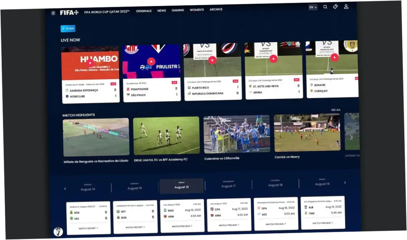Viewport: 407px width, 240px height.
Task: Open Coleraine vs Cliftonville highlight thumbnail
Action: pos(237,134)
